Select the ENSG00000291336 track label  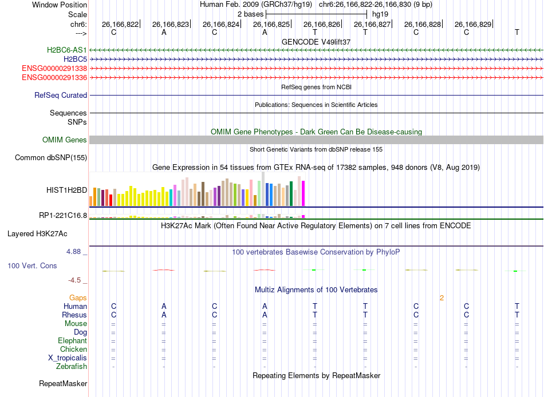(x=54, y=77)
